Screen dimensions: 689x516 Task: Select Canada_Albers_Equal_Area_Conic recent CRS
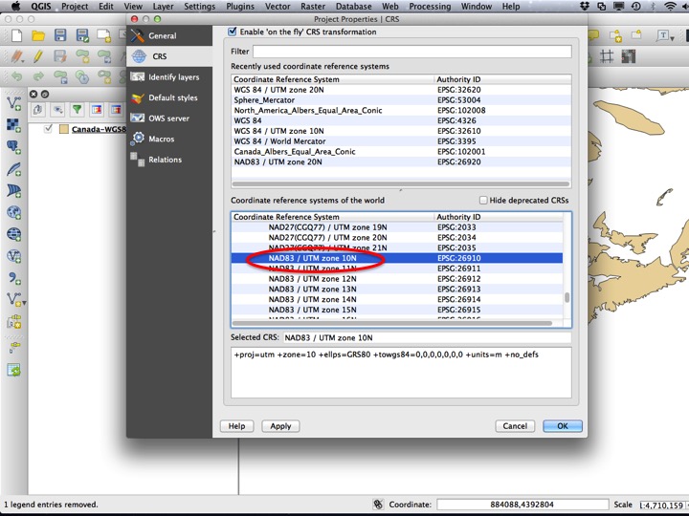401,151
